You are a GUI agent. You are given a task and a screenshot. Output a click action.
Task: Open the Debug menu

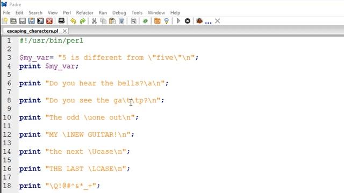click(119, 13)
